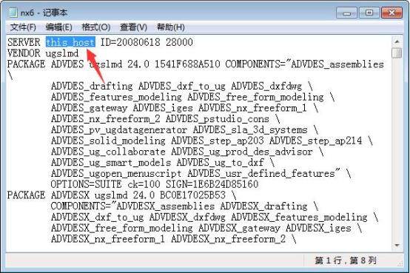Click 'ADVDESX_gateway' text
Image resolution: width=410 pixels, height=273 pixels.
[x=239, y=229]
